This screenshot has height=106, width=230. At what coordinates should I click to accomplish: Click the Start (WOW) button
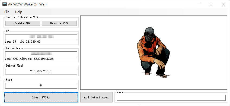pyautogui.click(x=41, y=97)
